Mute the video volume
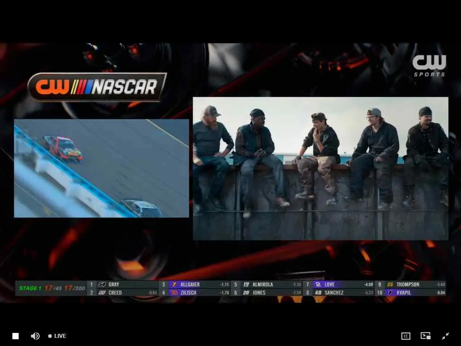This screenshot has width=461, height=346. (35, 336)
